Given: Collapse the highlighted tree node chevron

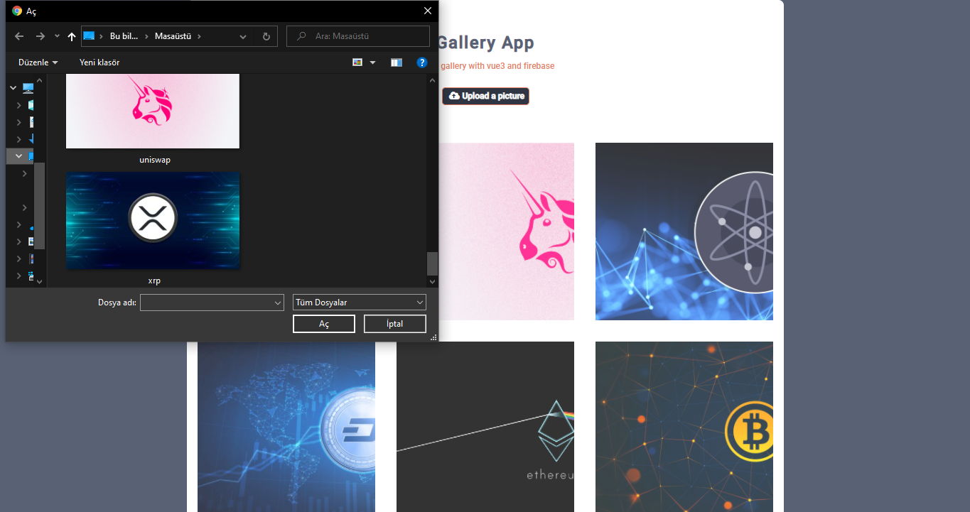Looking at the screenshot, I should tap(19, 156).
